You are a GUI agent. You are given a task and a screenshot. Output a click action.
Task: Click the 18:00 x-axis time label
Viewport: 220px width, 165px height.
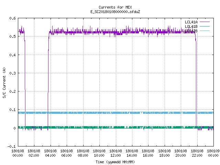(164, 155)
